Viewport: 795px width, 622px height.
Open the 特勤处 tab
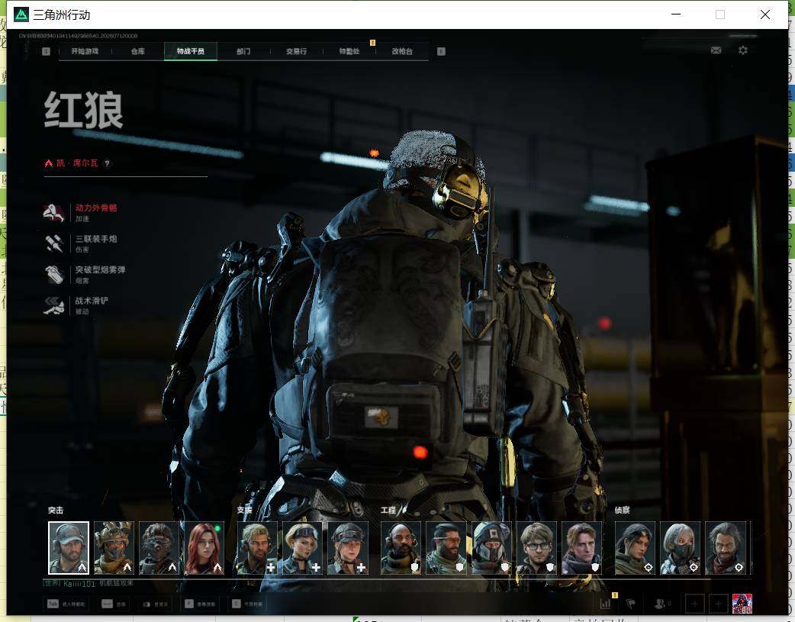pyautogui.click(x=349, y=51)
